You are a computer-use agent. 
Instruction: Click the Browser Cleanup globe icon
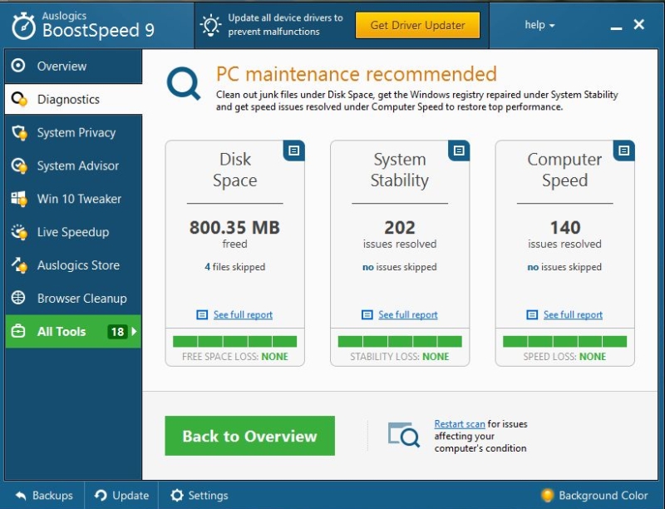[18, 298]
